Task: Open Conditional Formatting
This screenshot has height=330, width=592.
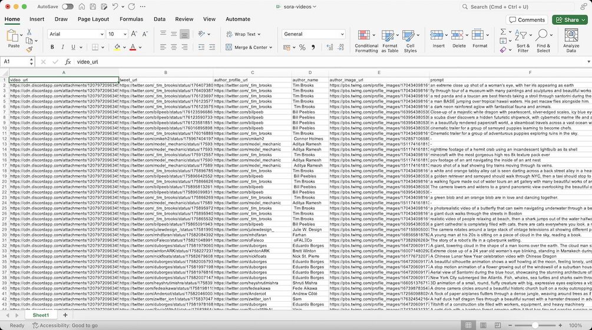Action: click(x=366, y=41)
